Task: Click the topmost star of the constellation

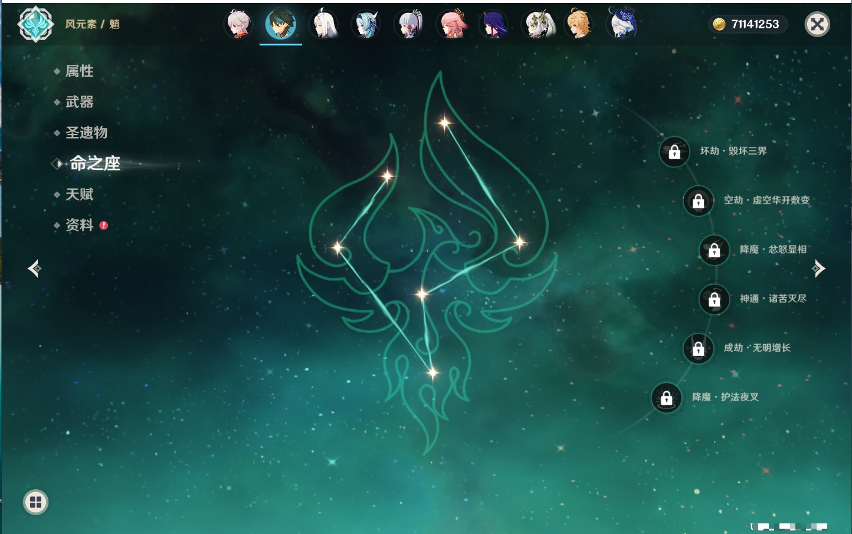Action: [445, 123]
